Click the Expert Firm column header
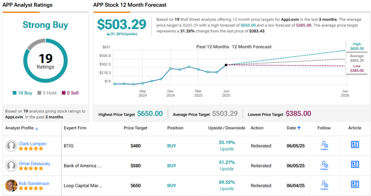 click(x=75, y=128)
